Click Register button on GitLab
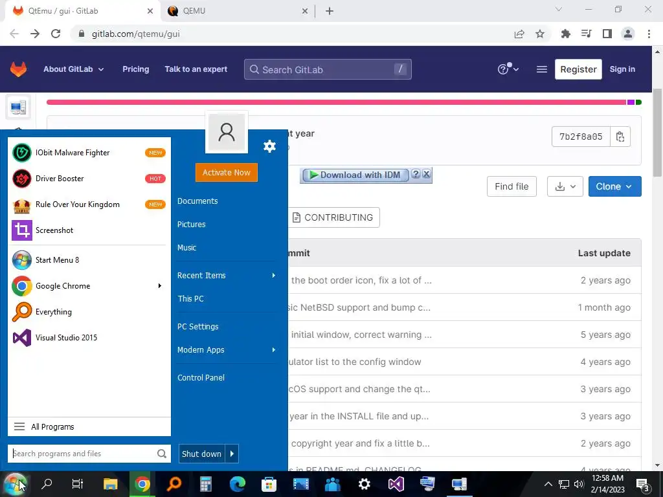663x497 pixels. coord(578,69)
